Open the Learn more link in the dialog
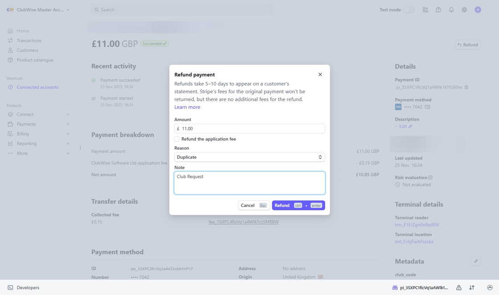Viewport: 499px width, 295px height. click(x=187, y=107)
